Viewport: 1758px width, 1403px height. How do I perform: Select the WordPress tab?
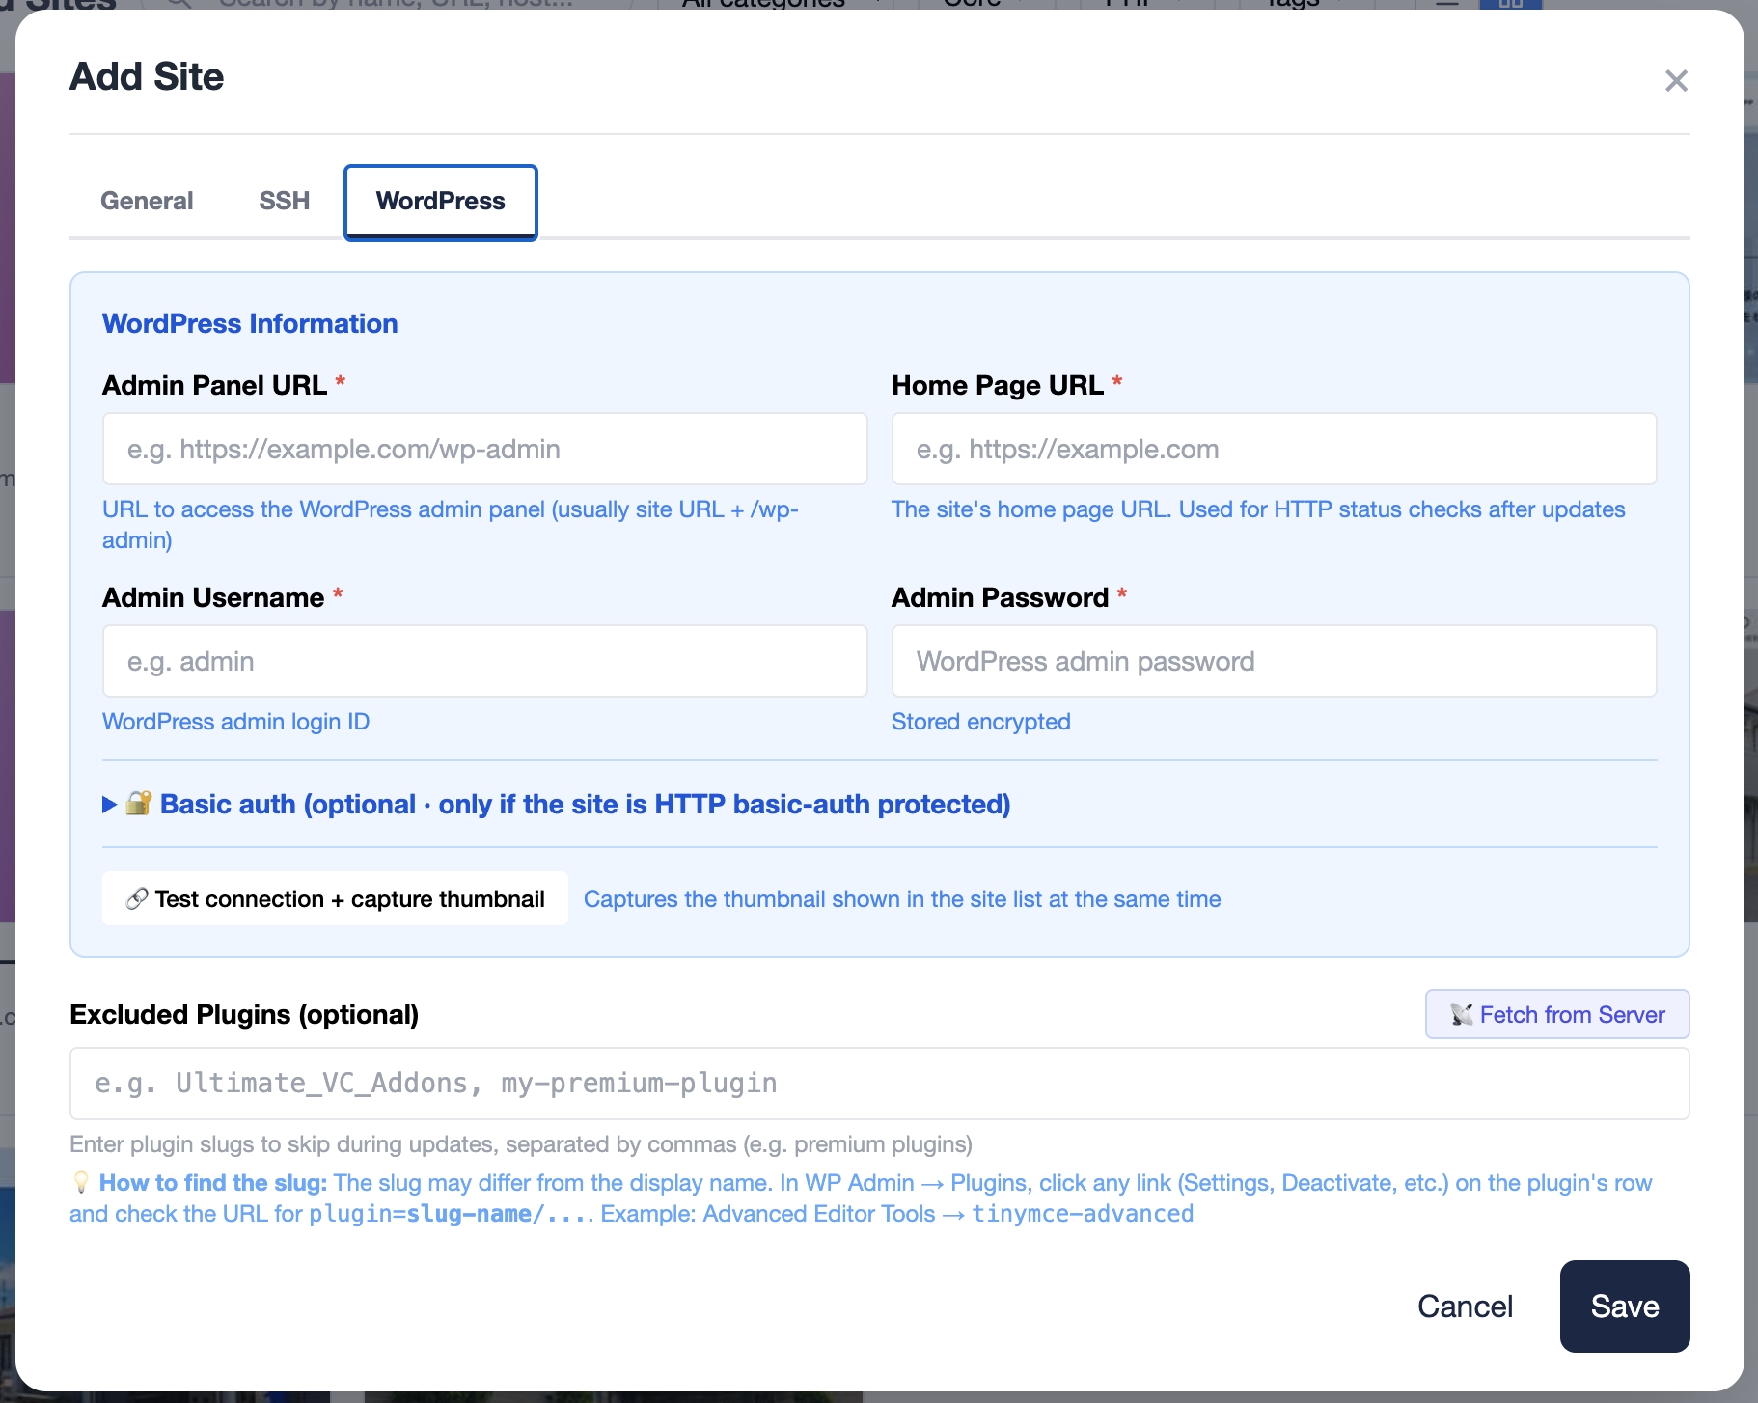tap(441, 202)
